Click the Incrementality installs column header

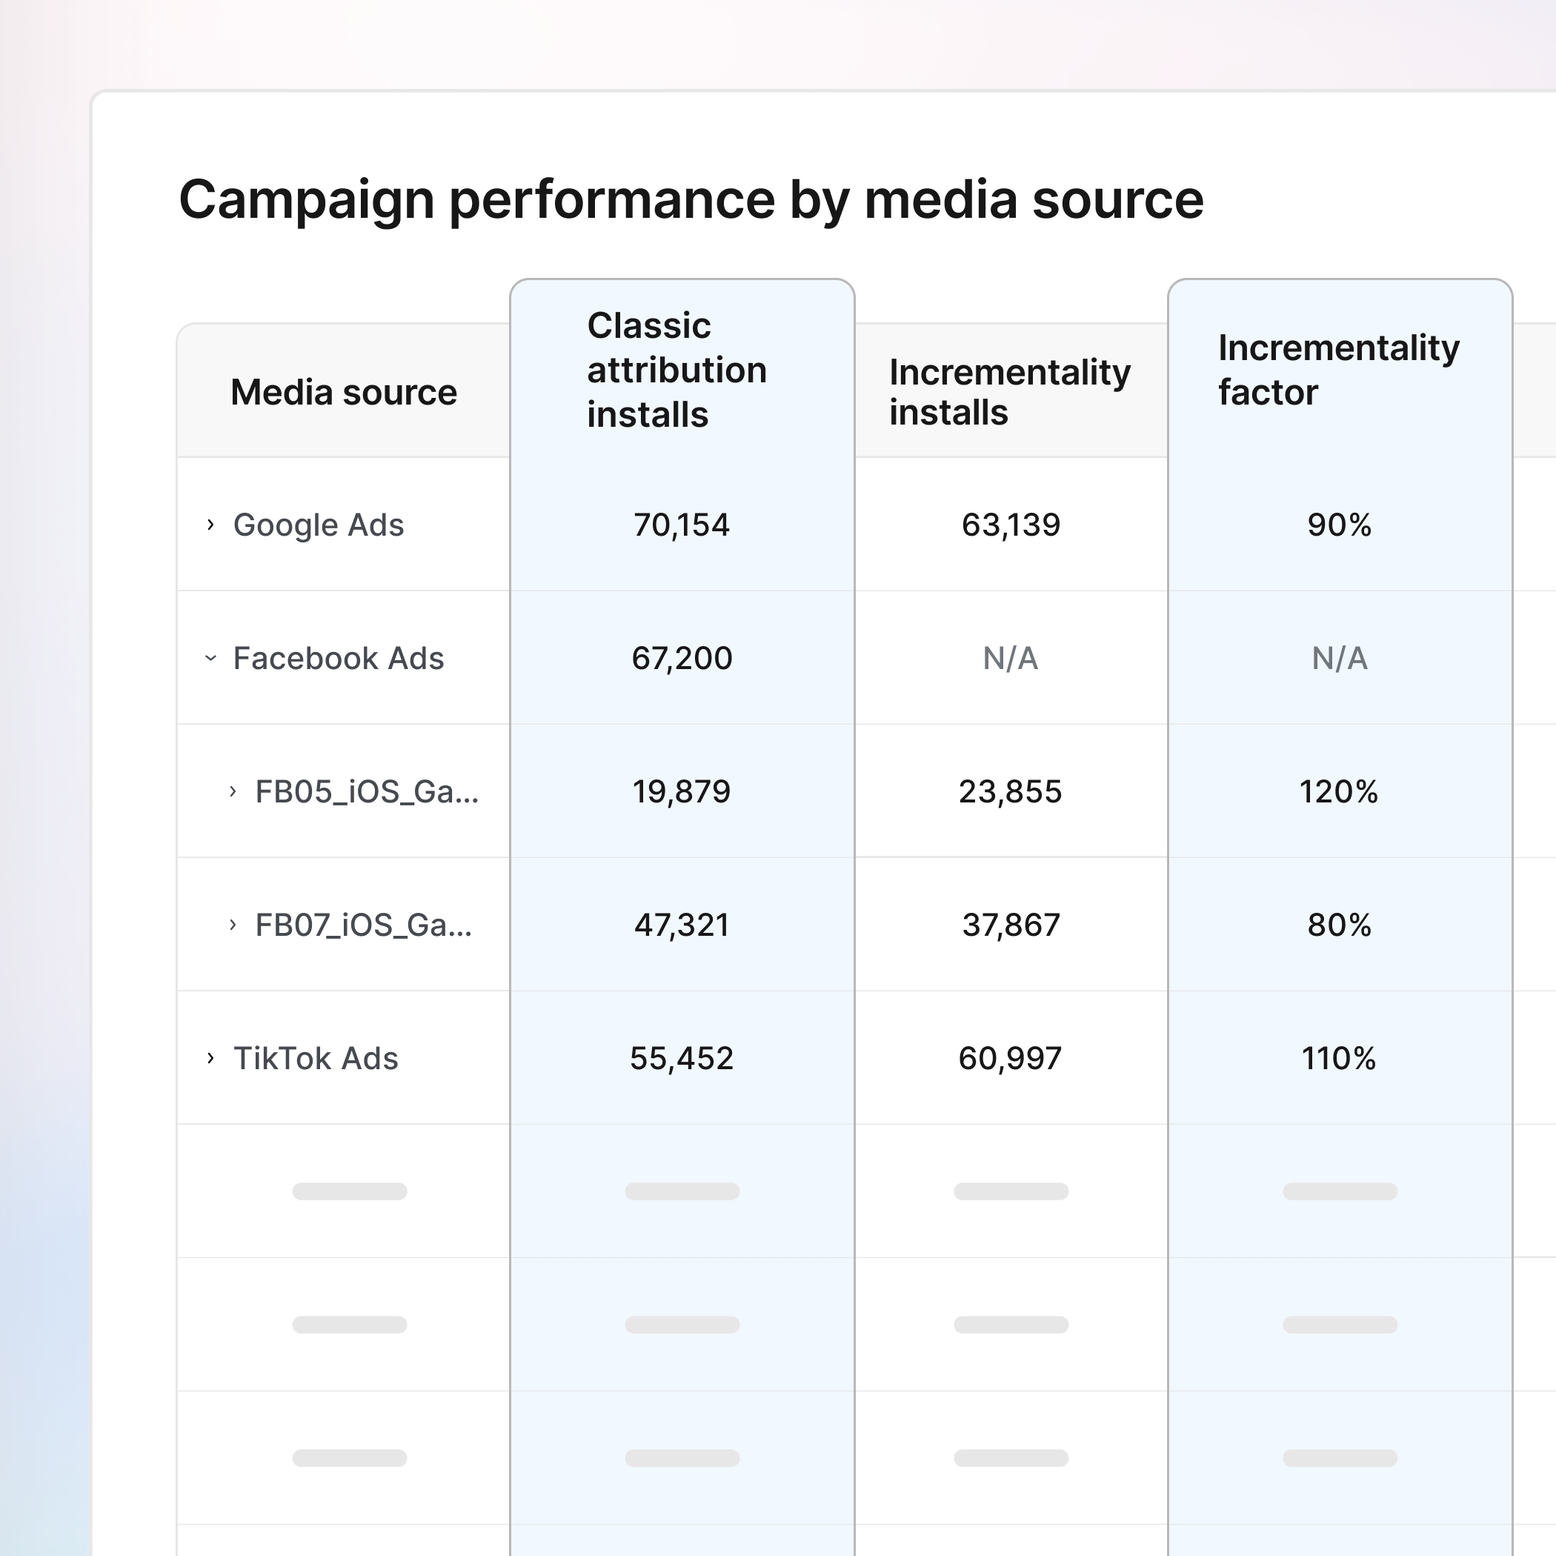pyautogui.click(x=1009, y=392)
